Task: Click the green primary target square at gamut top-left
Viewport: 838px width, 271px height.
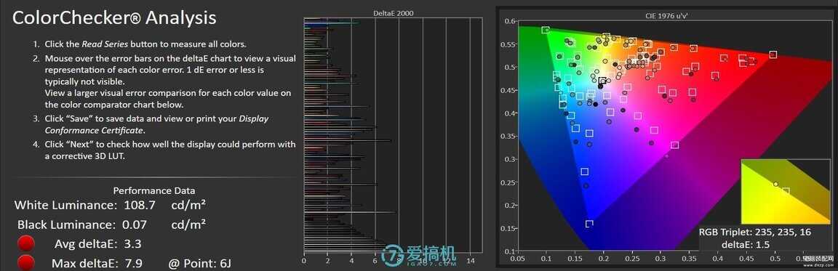Action: point(546,31)
